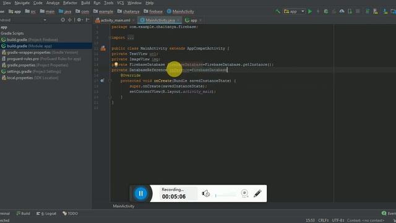Click the class gutter icon beside MainActivity
Viewport: 396px width, 223px height.
(x=103, y=48)
